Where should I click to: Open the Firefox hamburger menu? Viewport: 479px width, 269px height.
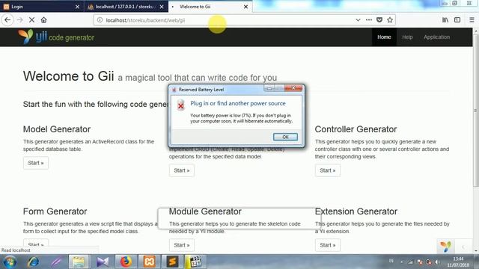472,20
